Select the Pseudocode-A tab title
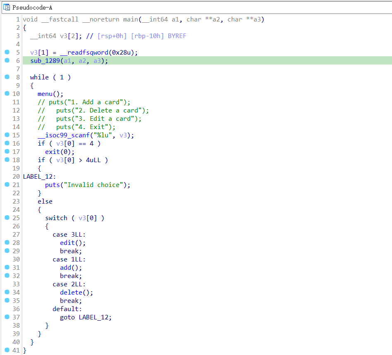This screenshot has height=355, width=392. click(x=32, y=7)
